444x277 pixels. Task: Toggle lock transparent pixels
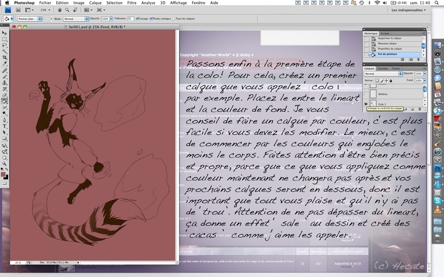coord(377,81)
